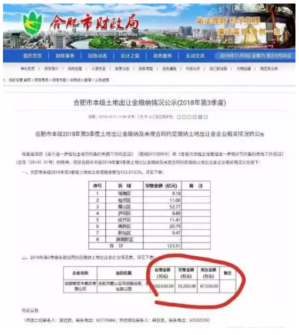Open the 会计之窗 main navigation tab
Image resolution: width=299 pixels, height=335 pixels.
(x=130, y=56)
